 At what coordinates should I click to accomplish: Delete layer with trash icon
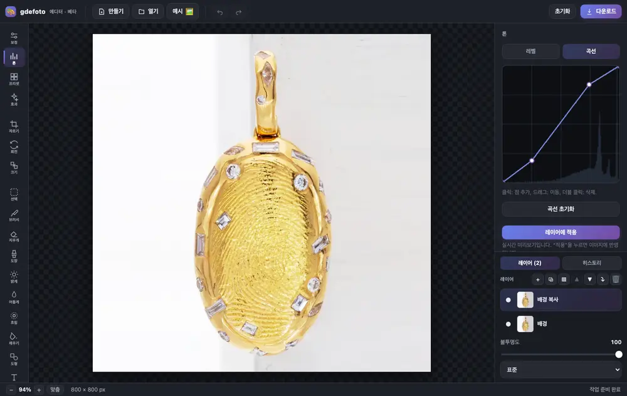coord(616,279)
